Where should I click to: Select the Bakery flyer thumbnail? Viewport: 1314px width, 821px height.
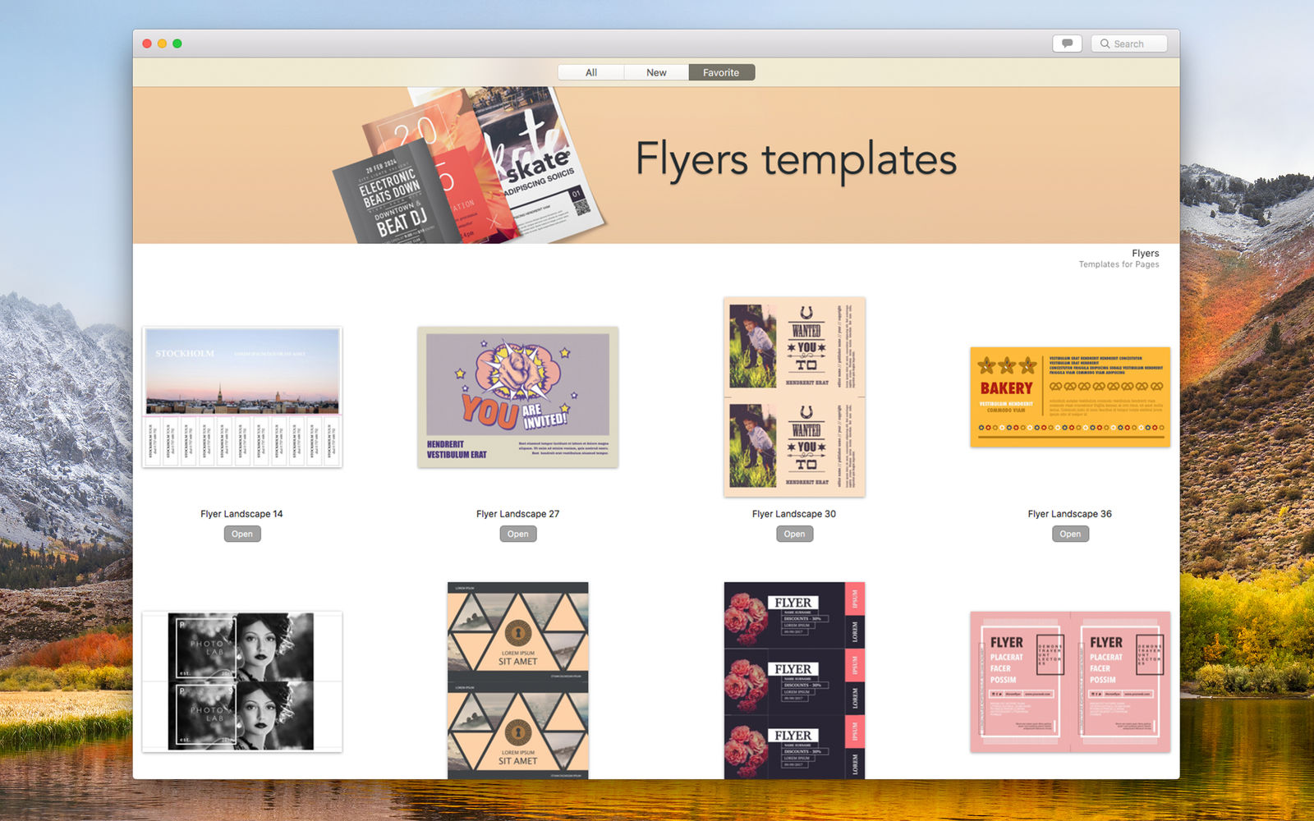(1070, 397)
